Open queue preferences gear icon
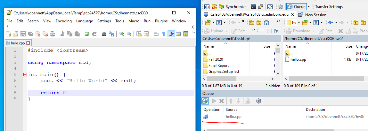The width and height of the screenshot is (368, 131). [x=259, y=101]
